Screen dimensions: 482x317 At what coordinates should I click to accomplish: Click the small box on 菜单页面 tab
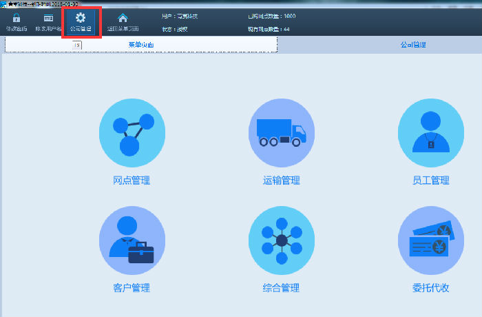[x=77, y=45]
